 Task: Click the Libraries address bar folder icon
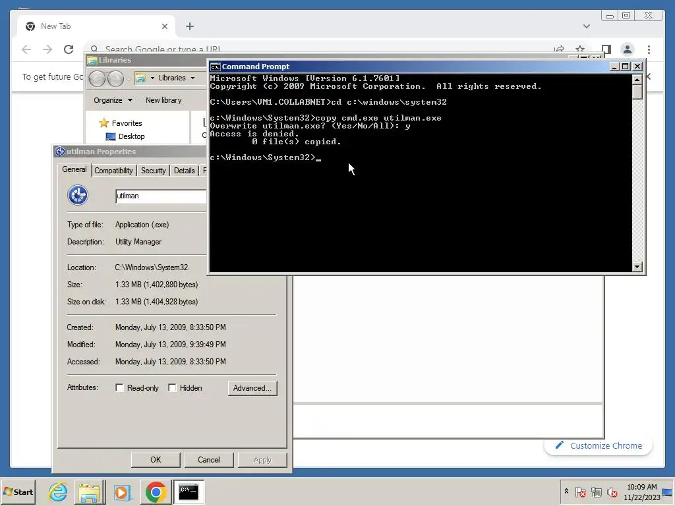click(140, 78)
